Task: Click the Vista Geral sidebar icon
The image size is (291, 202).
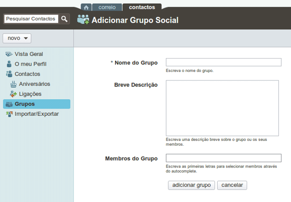Action: pyautogui.click(x=9, y=54)
